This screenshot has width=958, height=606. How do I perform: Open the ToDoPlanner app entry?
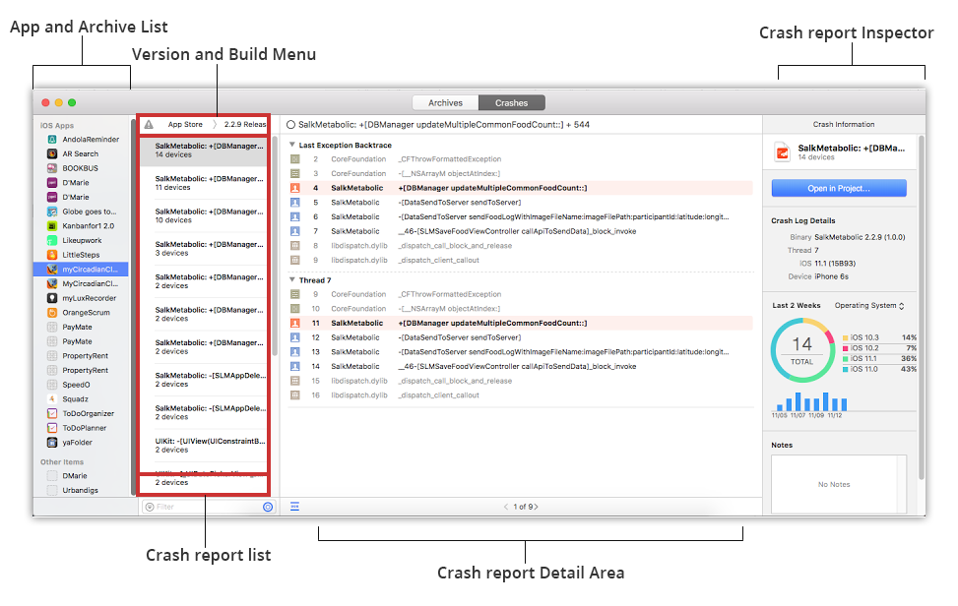pyautogui.click(x=77, y=428)
